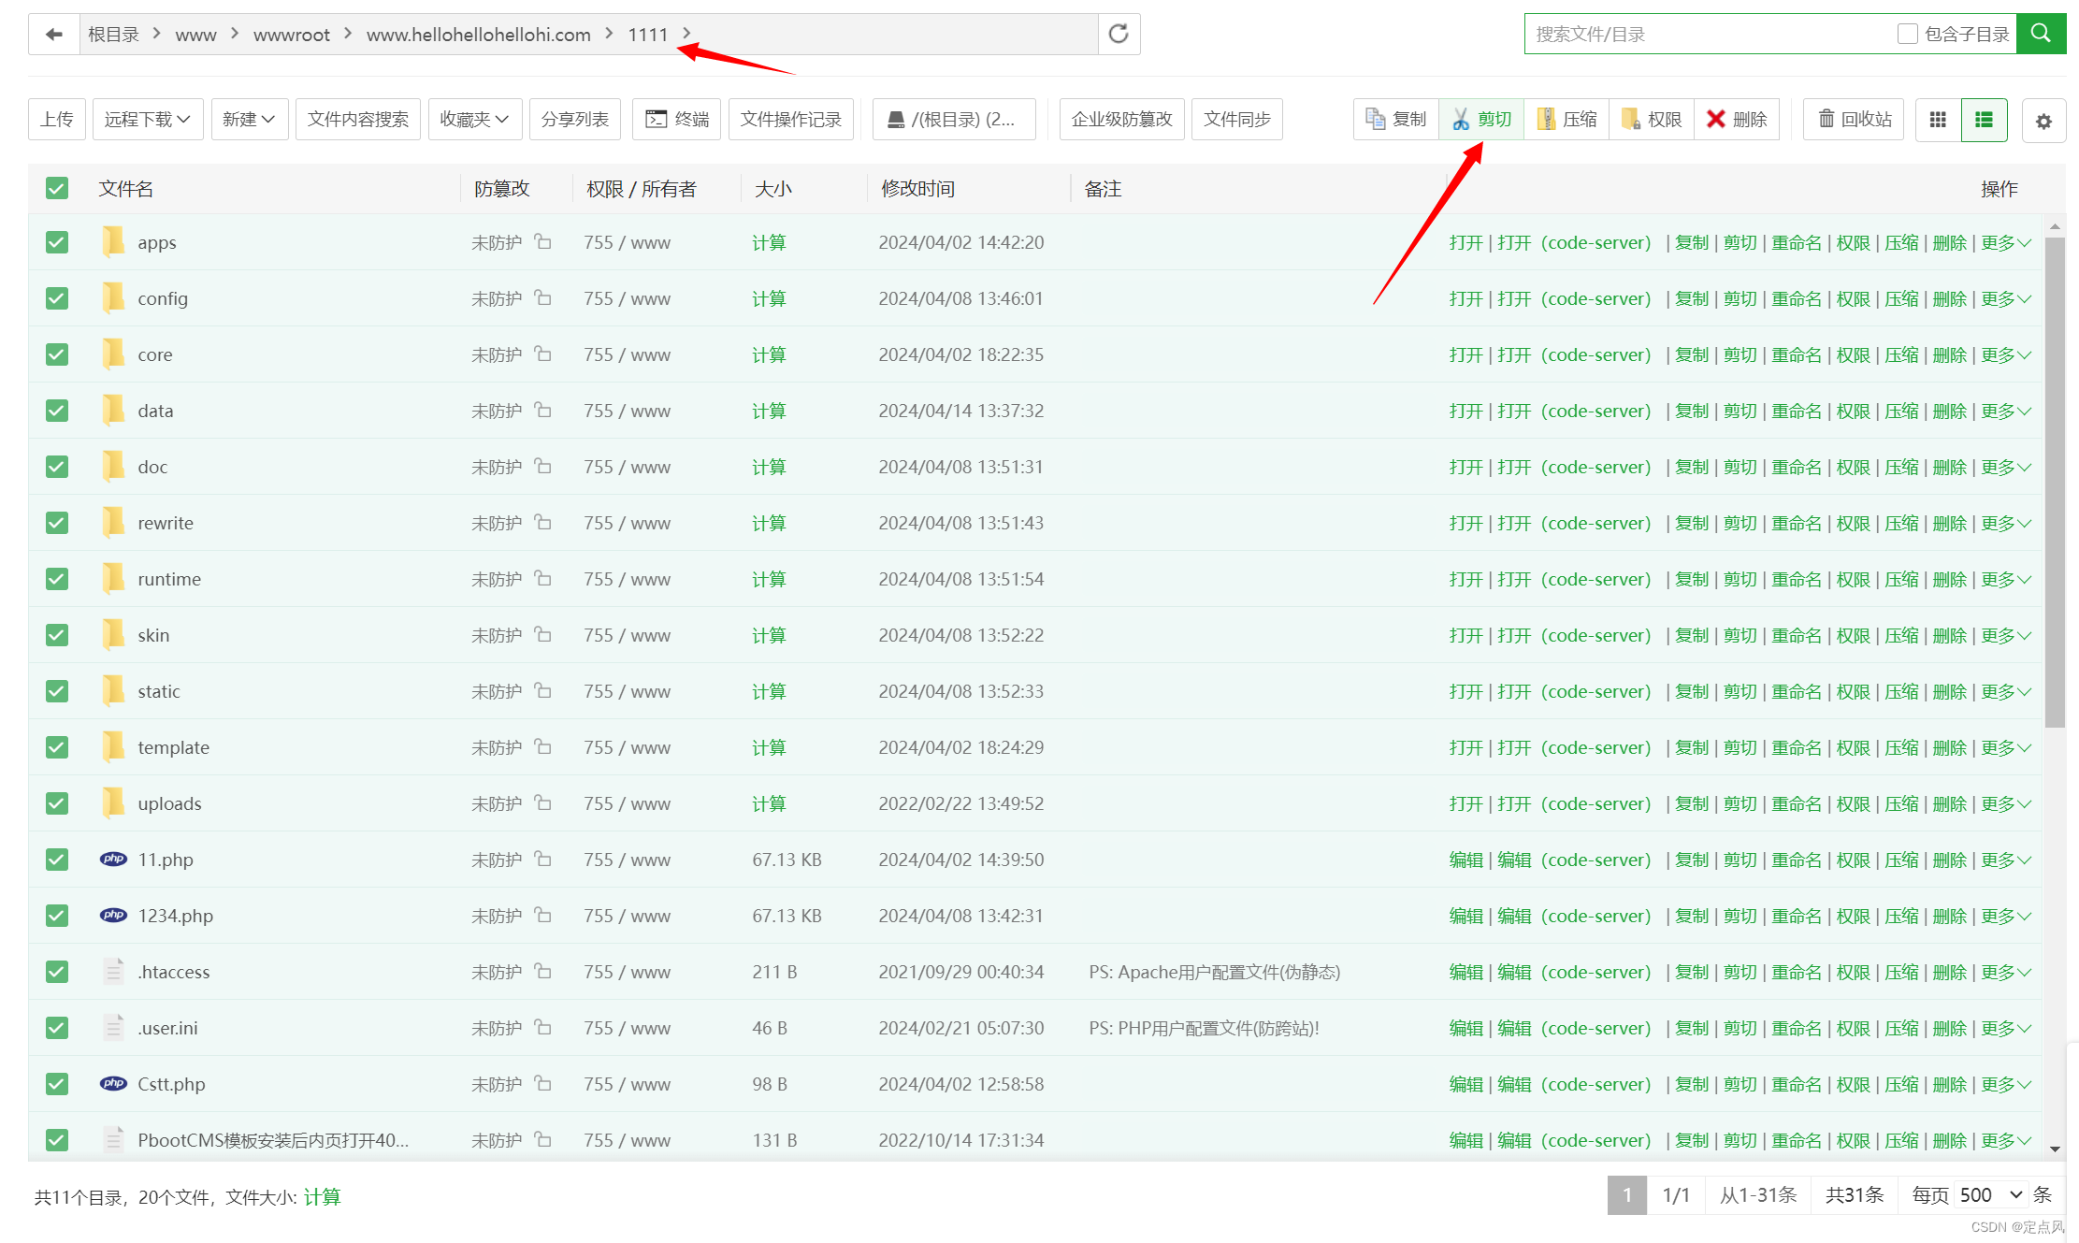Open 文件内容搜索 button
2079x1243 pixels.
[x=358, y=120]
